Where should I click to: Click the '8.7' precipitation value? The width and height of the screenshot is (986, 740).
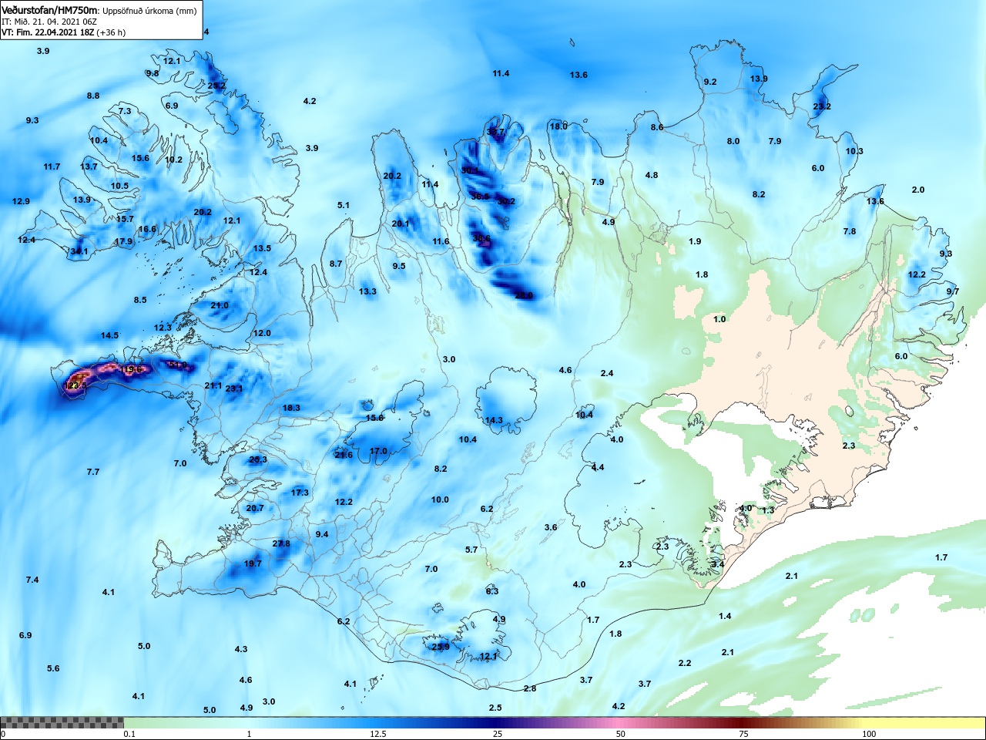pos(336,264)
